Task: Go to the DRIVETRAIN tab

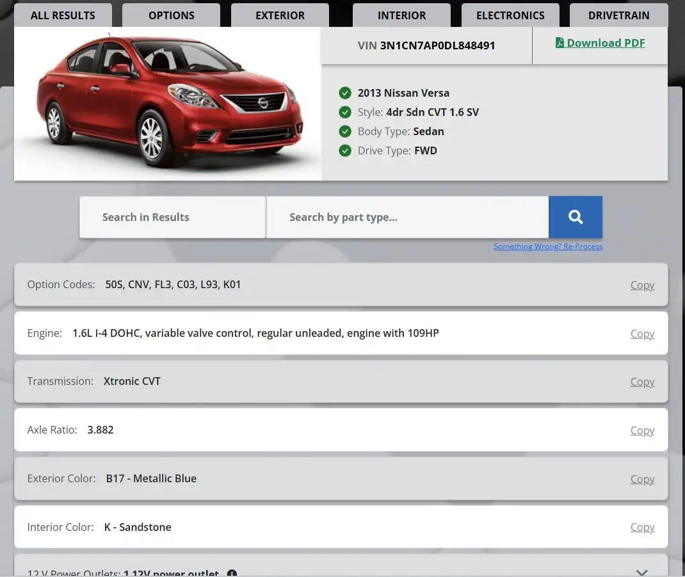Action: coord(618,15)
